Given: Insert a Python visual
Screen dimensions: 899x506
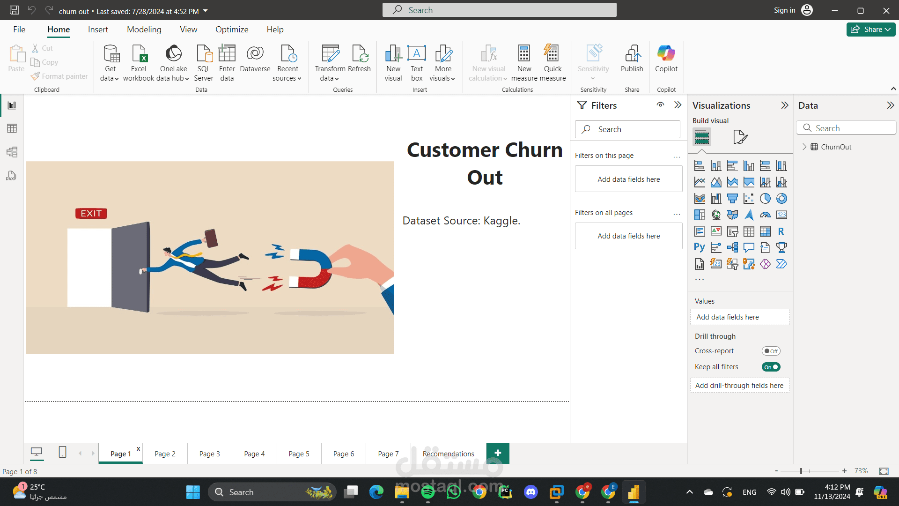Looking at the screenshot, I should click(x=700, y=247).
